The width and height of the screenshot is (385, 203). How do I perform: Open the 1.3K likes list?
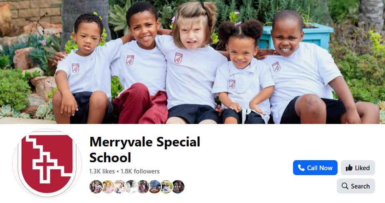102,171
